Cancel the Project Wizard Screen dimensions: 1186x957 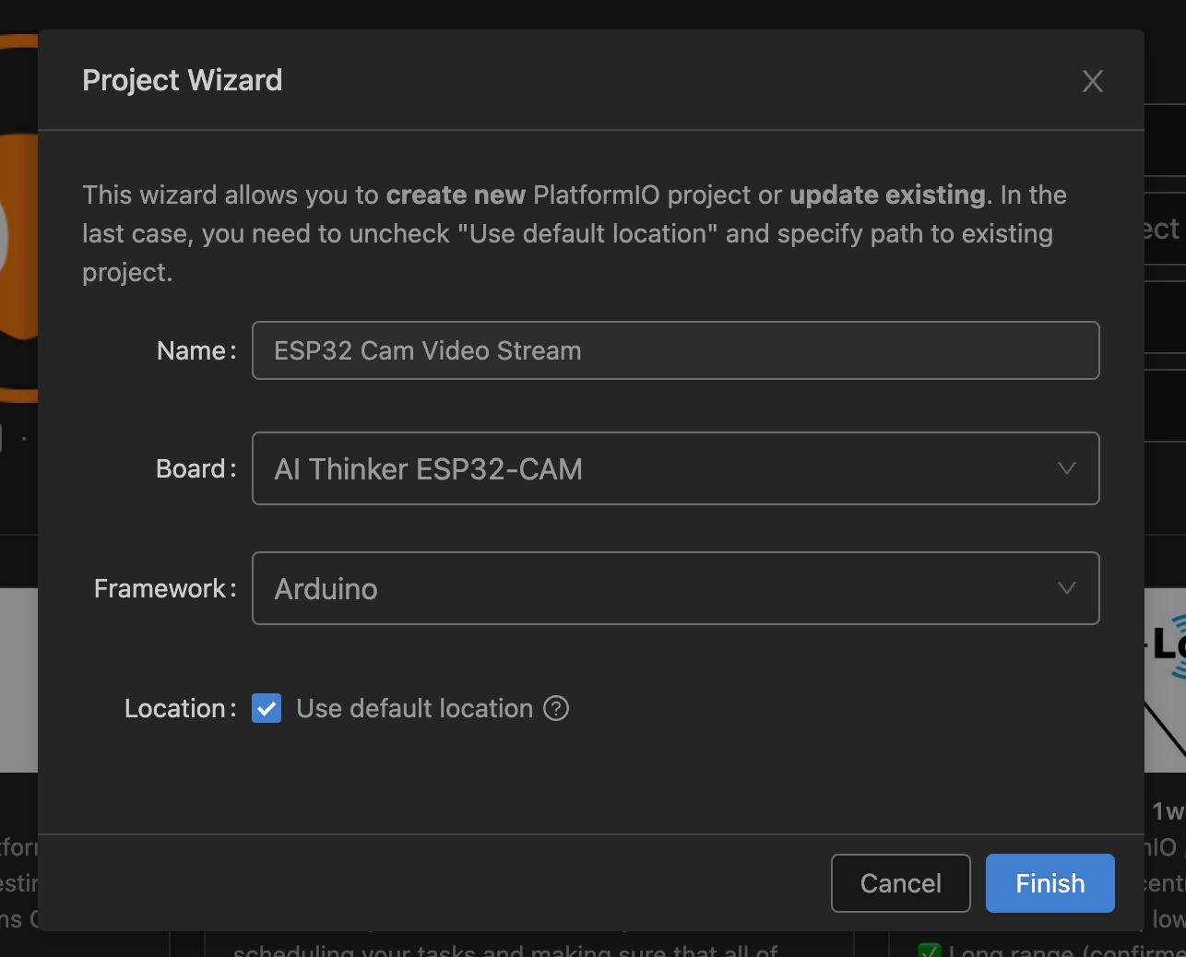901,883
